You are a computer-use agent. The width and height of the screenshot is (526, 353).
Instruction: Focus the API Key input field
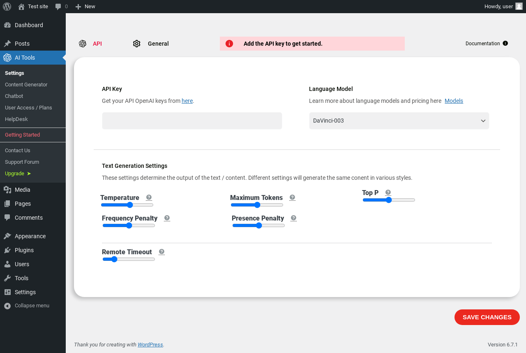(x=192, y=121)
